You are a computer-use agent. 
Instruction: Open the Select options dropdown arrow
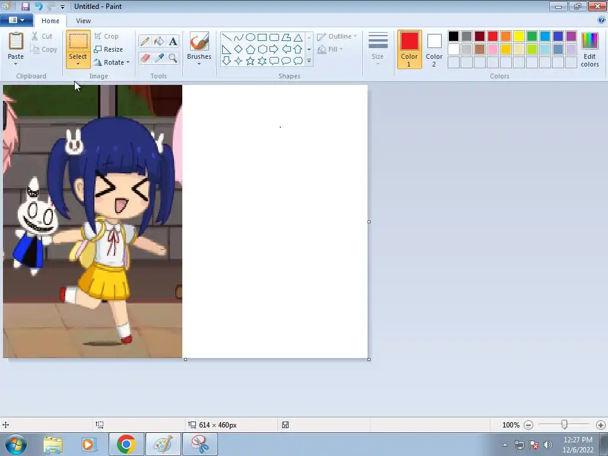point(78,64)
